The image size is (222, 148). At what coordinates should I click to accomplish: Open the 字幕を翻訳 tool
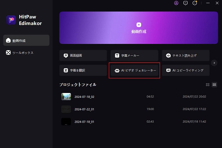tap(83, 70)
